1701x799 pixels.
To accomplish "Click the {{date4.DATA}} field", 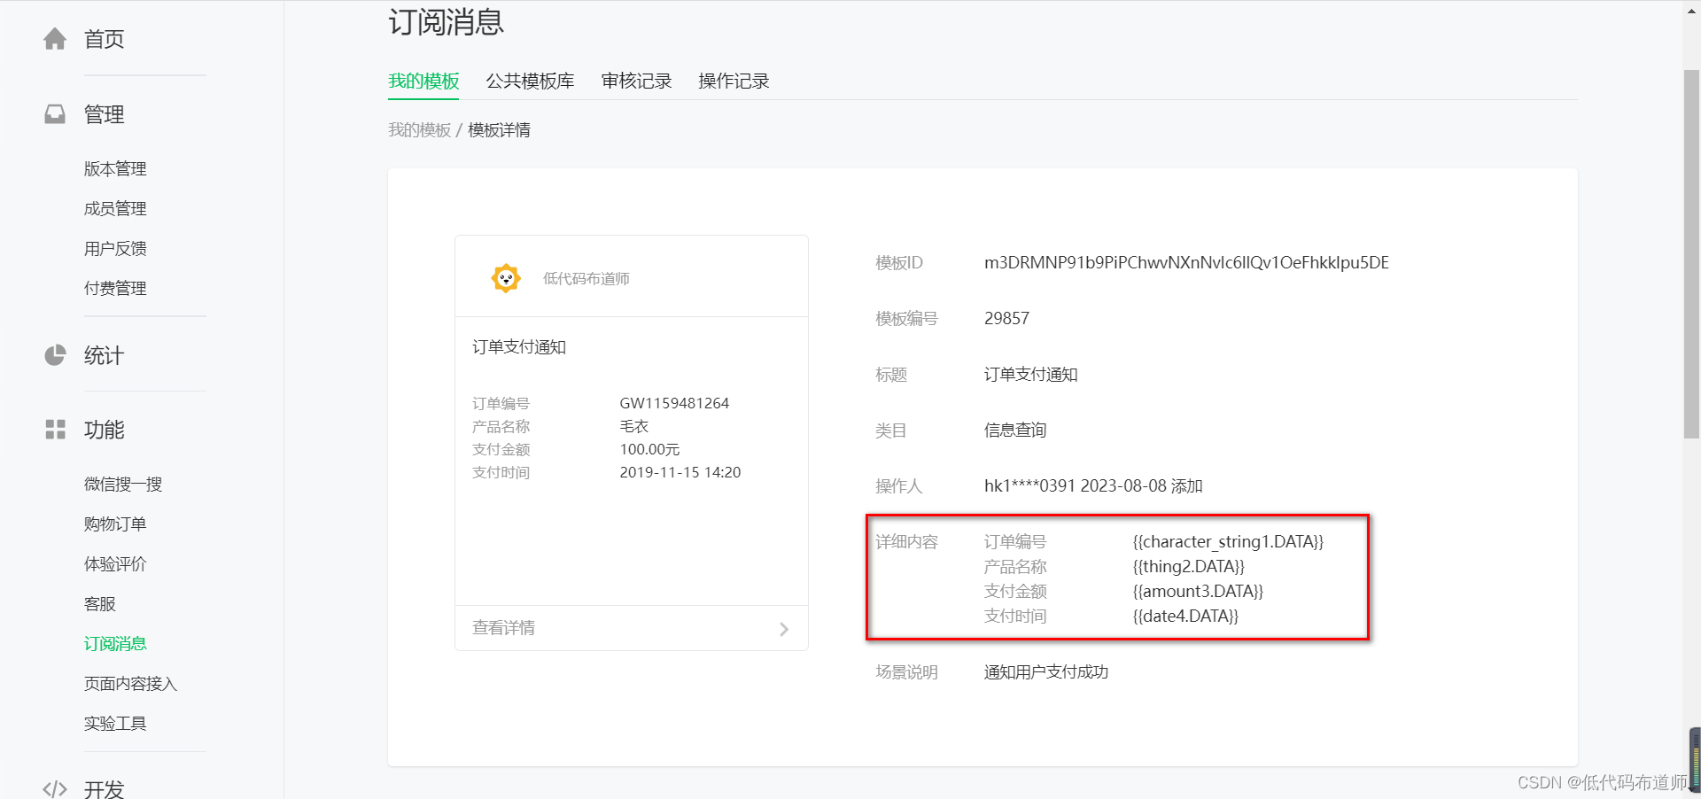I will pos(1185,616).
